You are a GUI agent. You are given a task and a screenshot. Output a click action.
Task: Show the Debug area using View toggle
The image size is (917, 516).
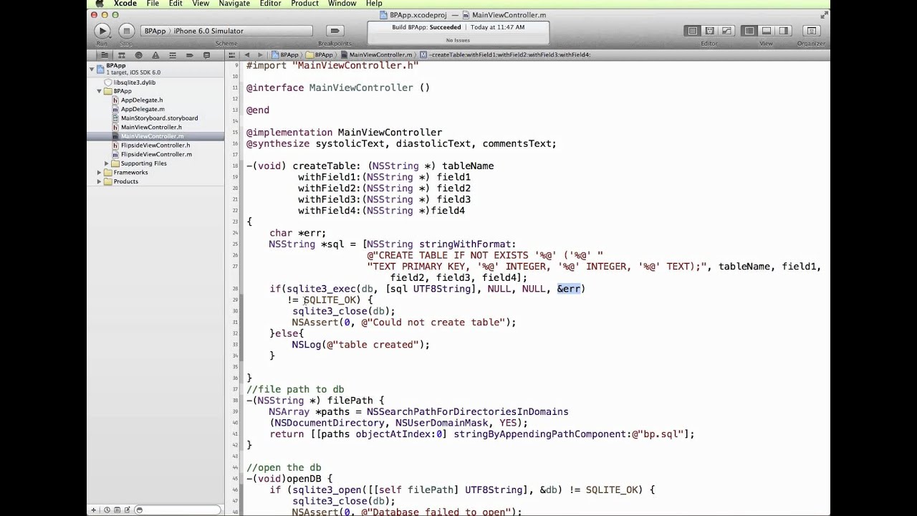(767, 31)
